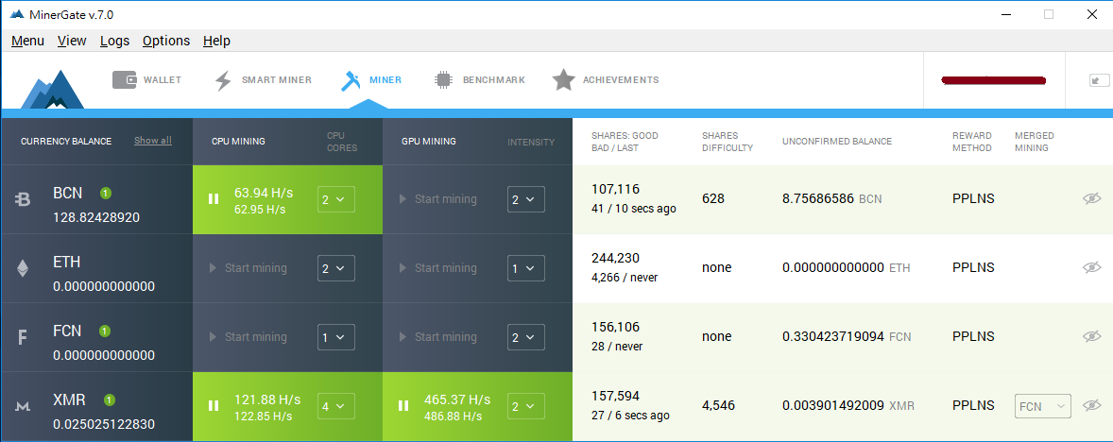Click PPLNS reward method for ETH
This screenshot has width=1113, height=442.
tap(973, 267)
